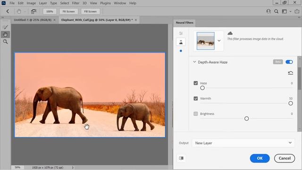Viewport: 302px width, 170px height.
Task: Open the Select menu
Action: click(65, 3)
